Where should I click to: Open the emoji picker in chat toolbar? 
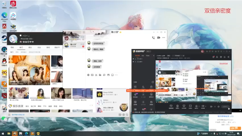coord(88,75)
